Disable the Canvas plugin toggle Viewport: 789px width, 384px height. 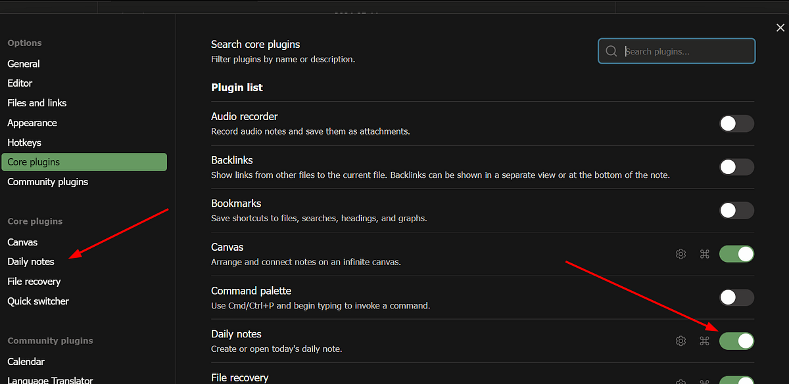click(736, 254)
